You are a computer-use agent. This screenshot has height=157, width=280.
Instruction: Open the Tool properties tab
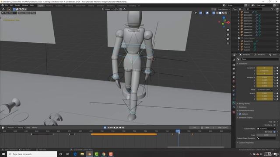[x=234, y=60]
